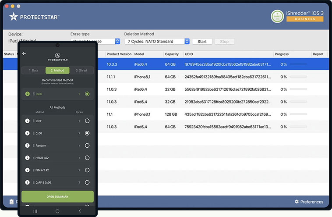Click the Capacity column header
Screen dimensions: 332x217
pyautogui.click(x=171, y=54)
